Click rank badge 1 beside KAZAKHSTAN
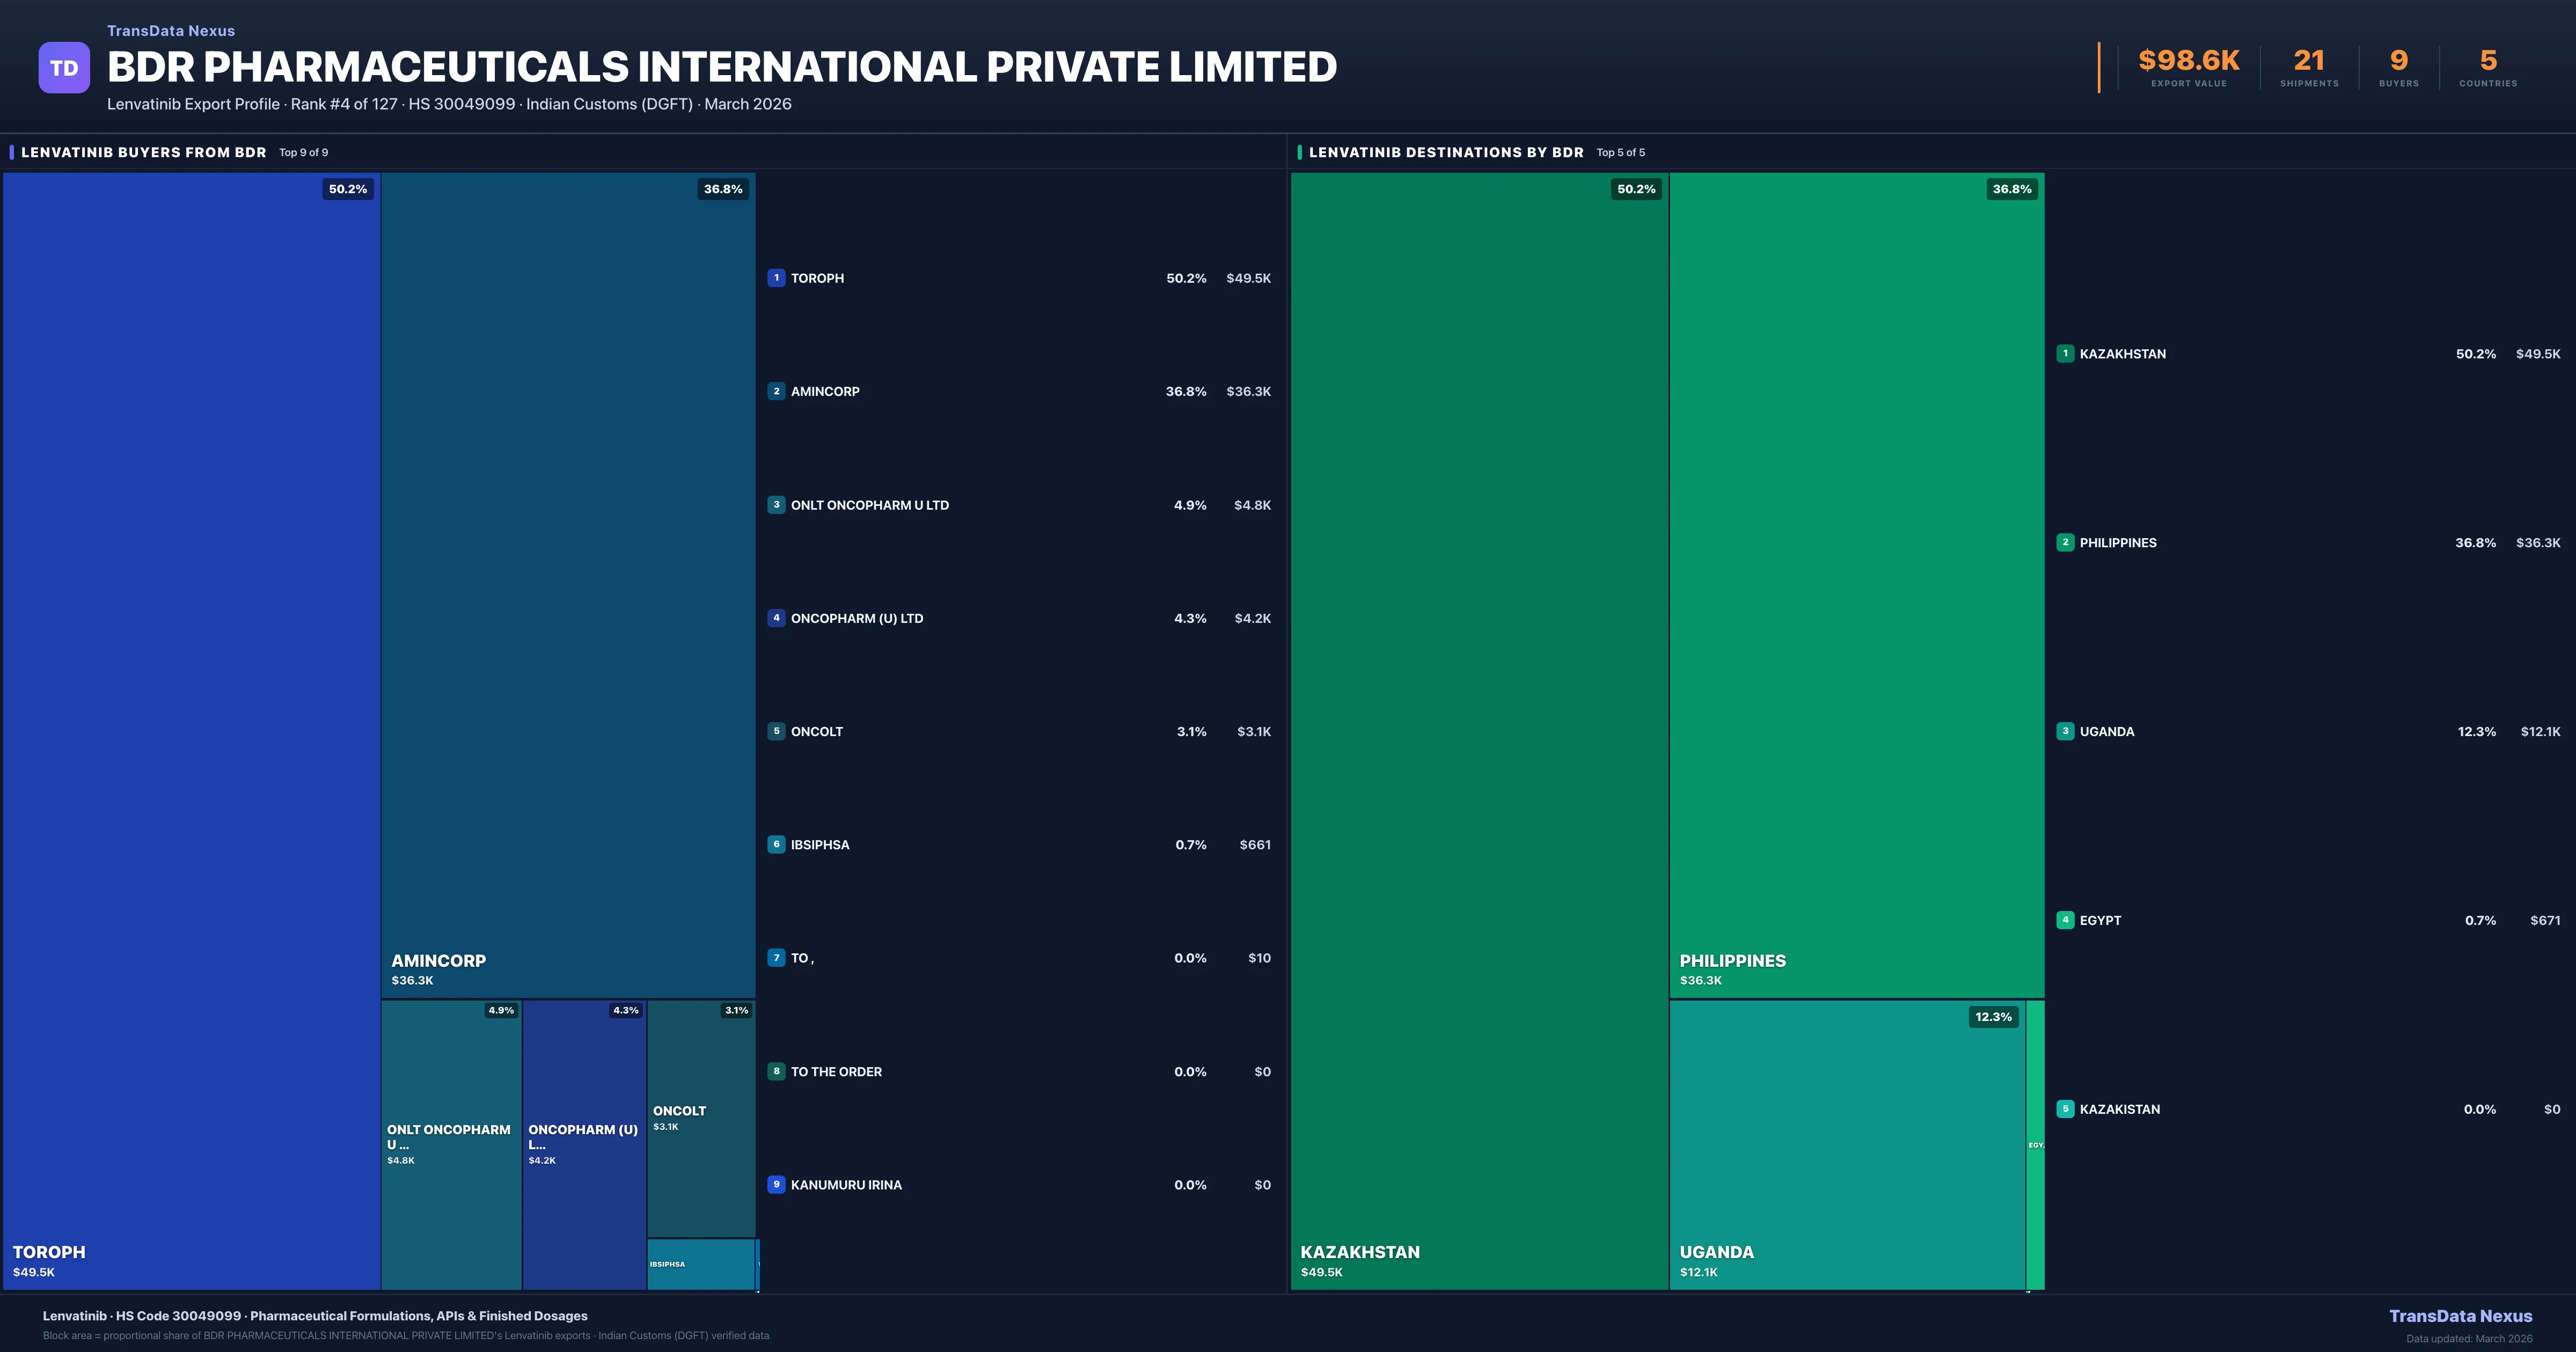The width and height of the screenshot is (2576, 1352). (x=2065, y=353)
